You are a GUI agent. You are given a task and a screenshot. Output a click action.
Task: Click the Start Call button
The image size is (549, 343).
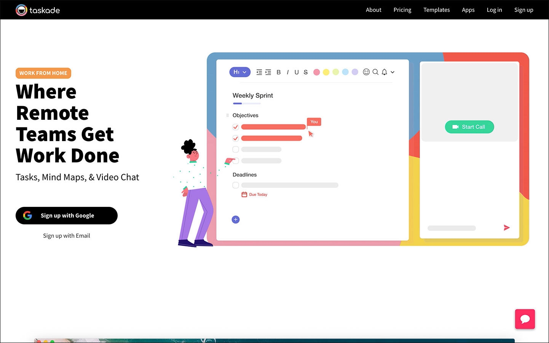(x=469, y=127)
